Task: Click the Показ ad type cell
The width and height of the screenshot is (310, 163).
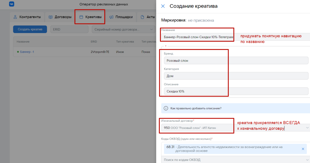Action: tap(146, 52)
